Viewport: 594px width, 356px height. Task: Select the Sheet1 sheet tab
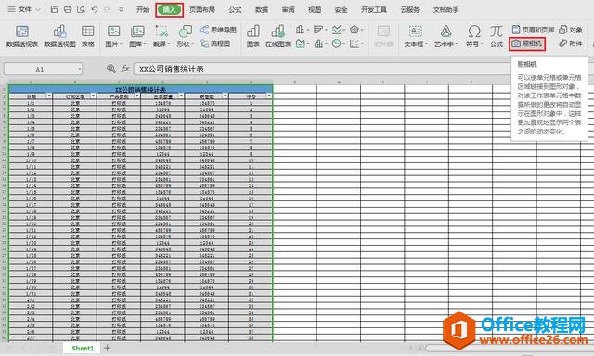pyautogui.click(x=83, y=348)
